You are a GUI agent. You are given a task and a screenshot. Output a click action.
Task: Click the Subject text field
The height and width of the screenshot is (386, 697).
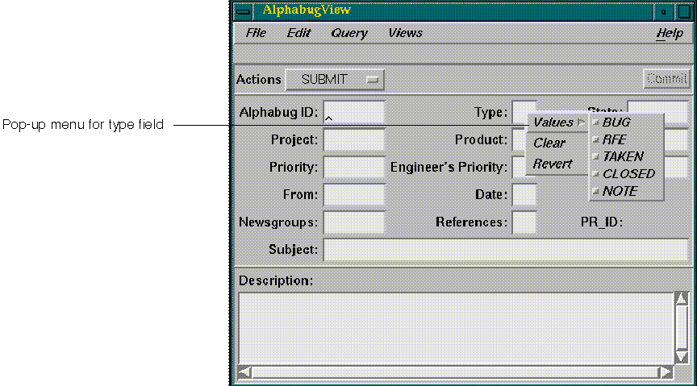click(x=505, y=250)
